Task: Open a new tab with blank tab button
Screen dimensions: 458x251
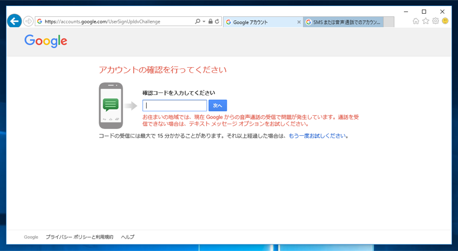Action: coord(389,22)
